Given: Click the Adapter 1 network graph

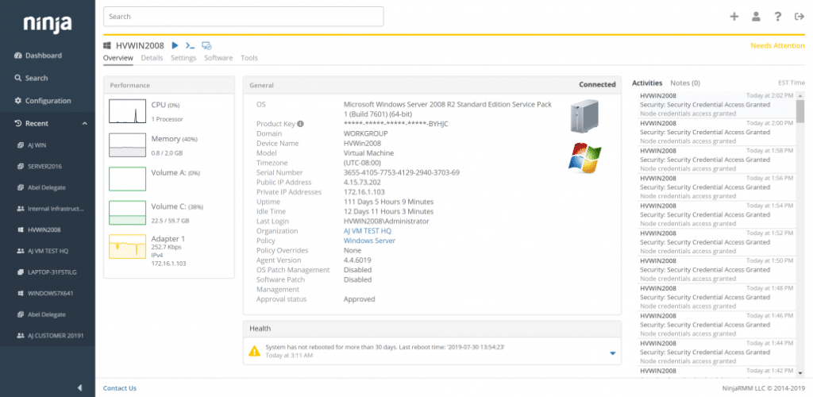Looking at the screenshot, I should point(127,247).
